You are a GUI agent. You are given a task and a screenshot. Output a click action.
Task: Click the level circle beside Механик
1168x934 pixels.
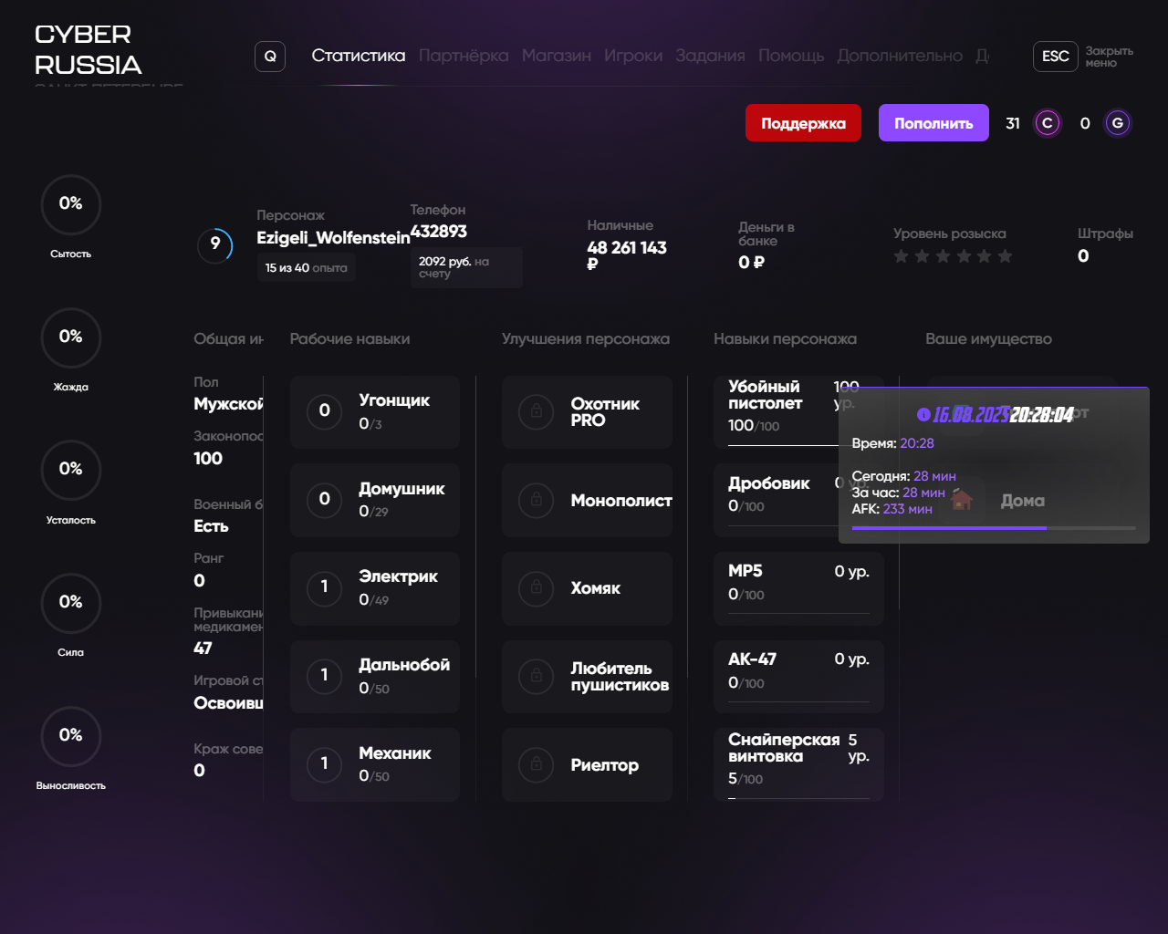click(324, 764)
